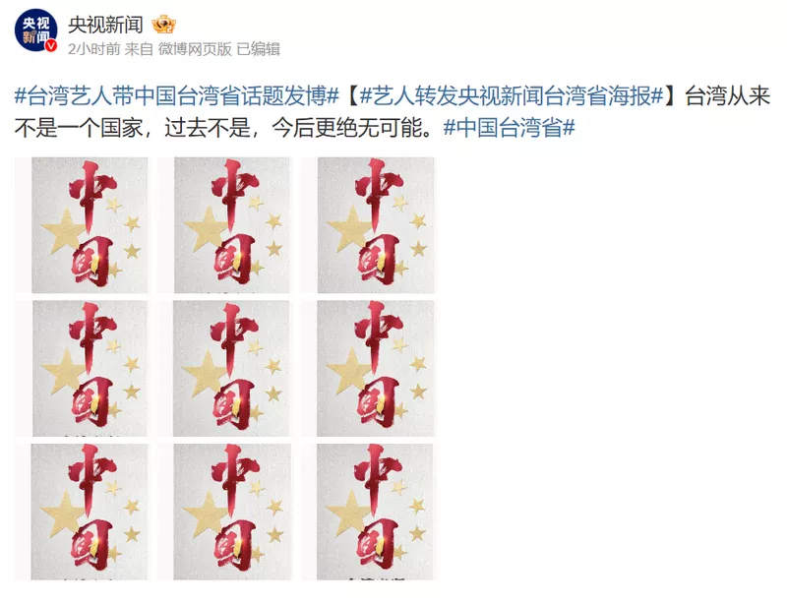Open the 2小时前 post timestamp
Image resolution: width=787 pixels, height=605 pixels.
tap(93, 49)
